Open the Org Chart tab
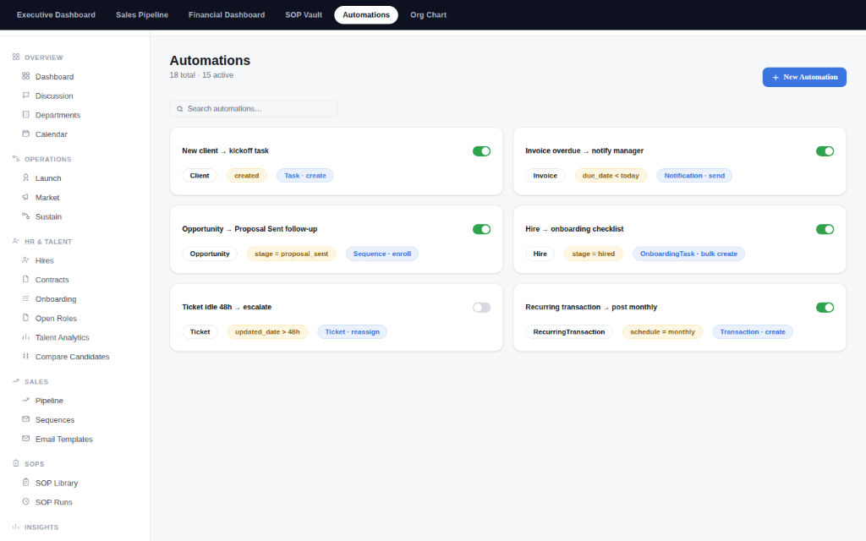Image resolution: width=866 pixels, height=541 pixels. click(428, 15)
